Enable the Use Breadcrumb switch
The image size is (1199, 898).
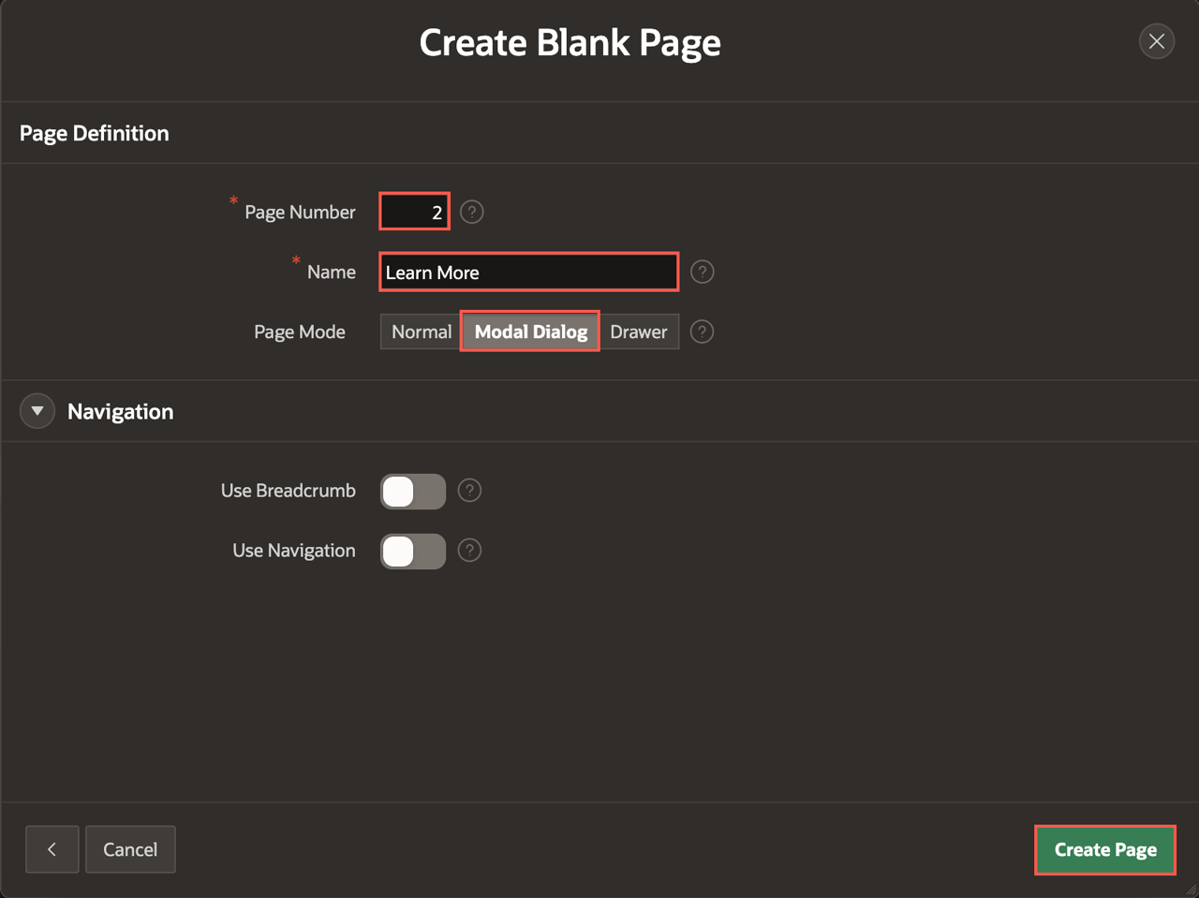[413, 492]
